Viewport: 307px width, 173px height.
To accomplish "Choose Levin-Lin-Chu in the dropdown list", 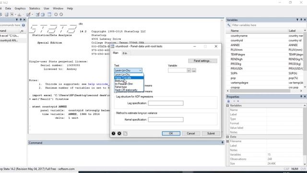I will 129,75.
